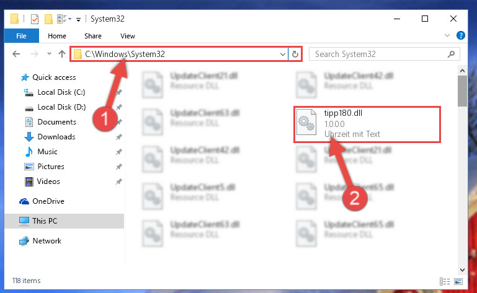Switch to large thumbnails view icon
The width and height of the screenshot is (477, 293).
coord(458,281)
